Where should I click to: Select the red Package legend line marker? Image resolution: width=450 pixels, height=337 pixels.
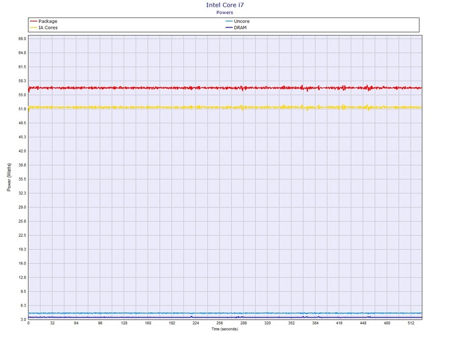[34, 21]
